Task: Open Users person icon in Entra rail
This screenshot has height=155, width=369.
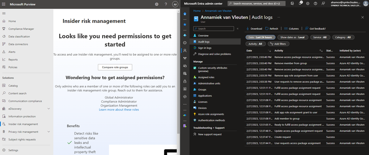Action: coord(185,51)
